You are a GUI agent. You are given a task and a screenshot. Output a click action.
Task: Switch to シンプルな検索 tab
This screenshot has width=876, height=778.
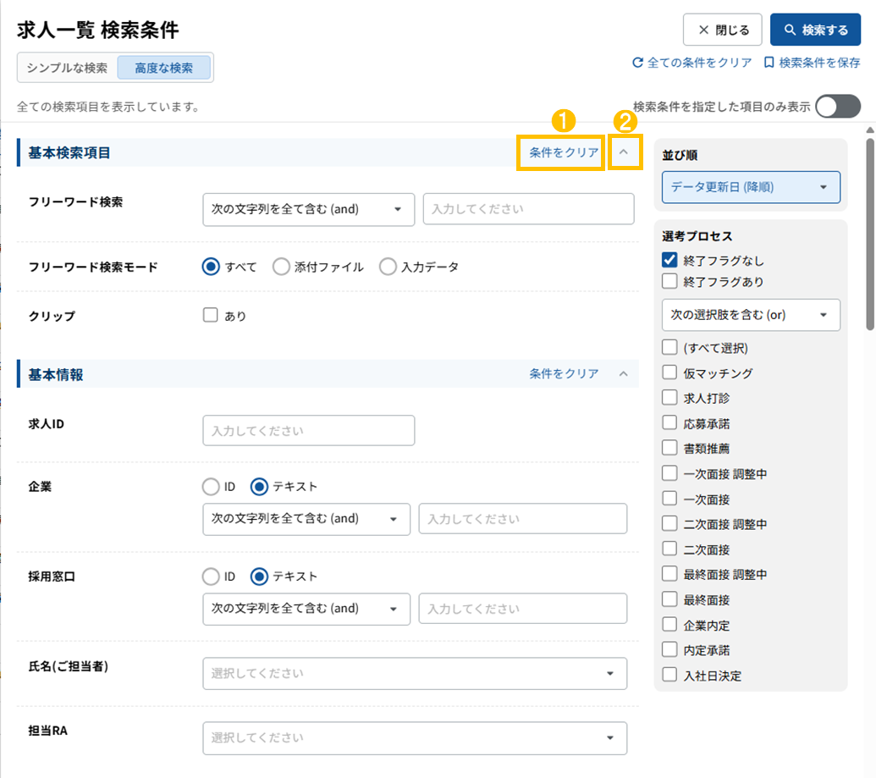tap(67, 68)
